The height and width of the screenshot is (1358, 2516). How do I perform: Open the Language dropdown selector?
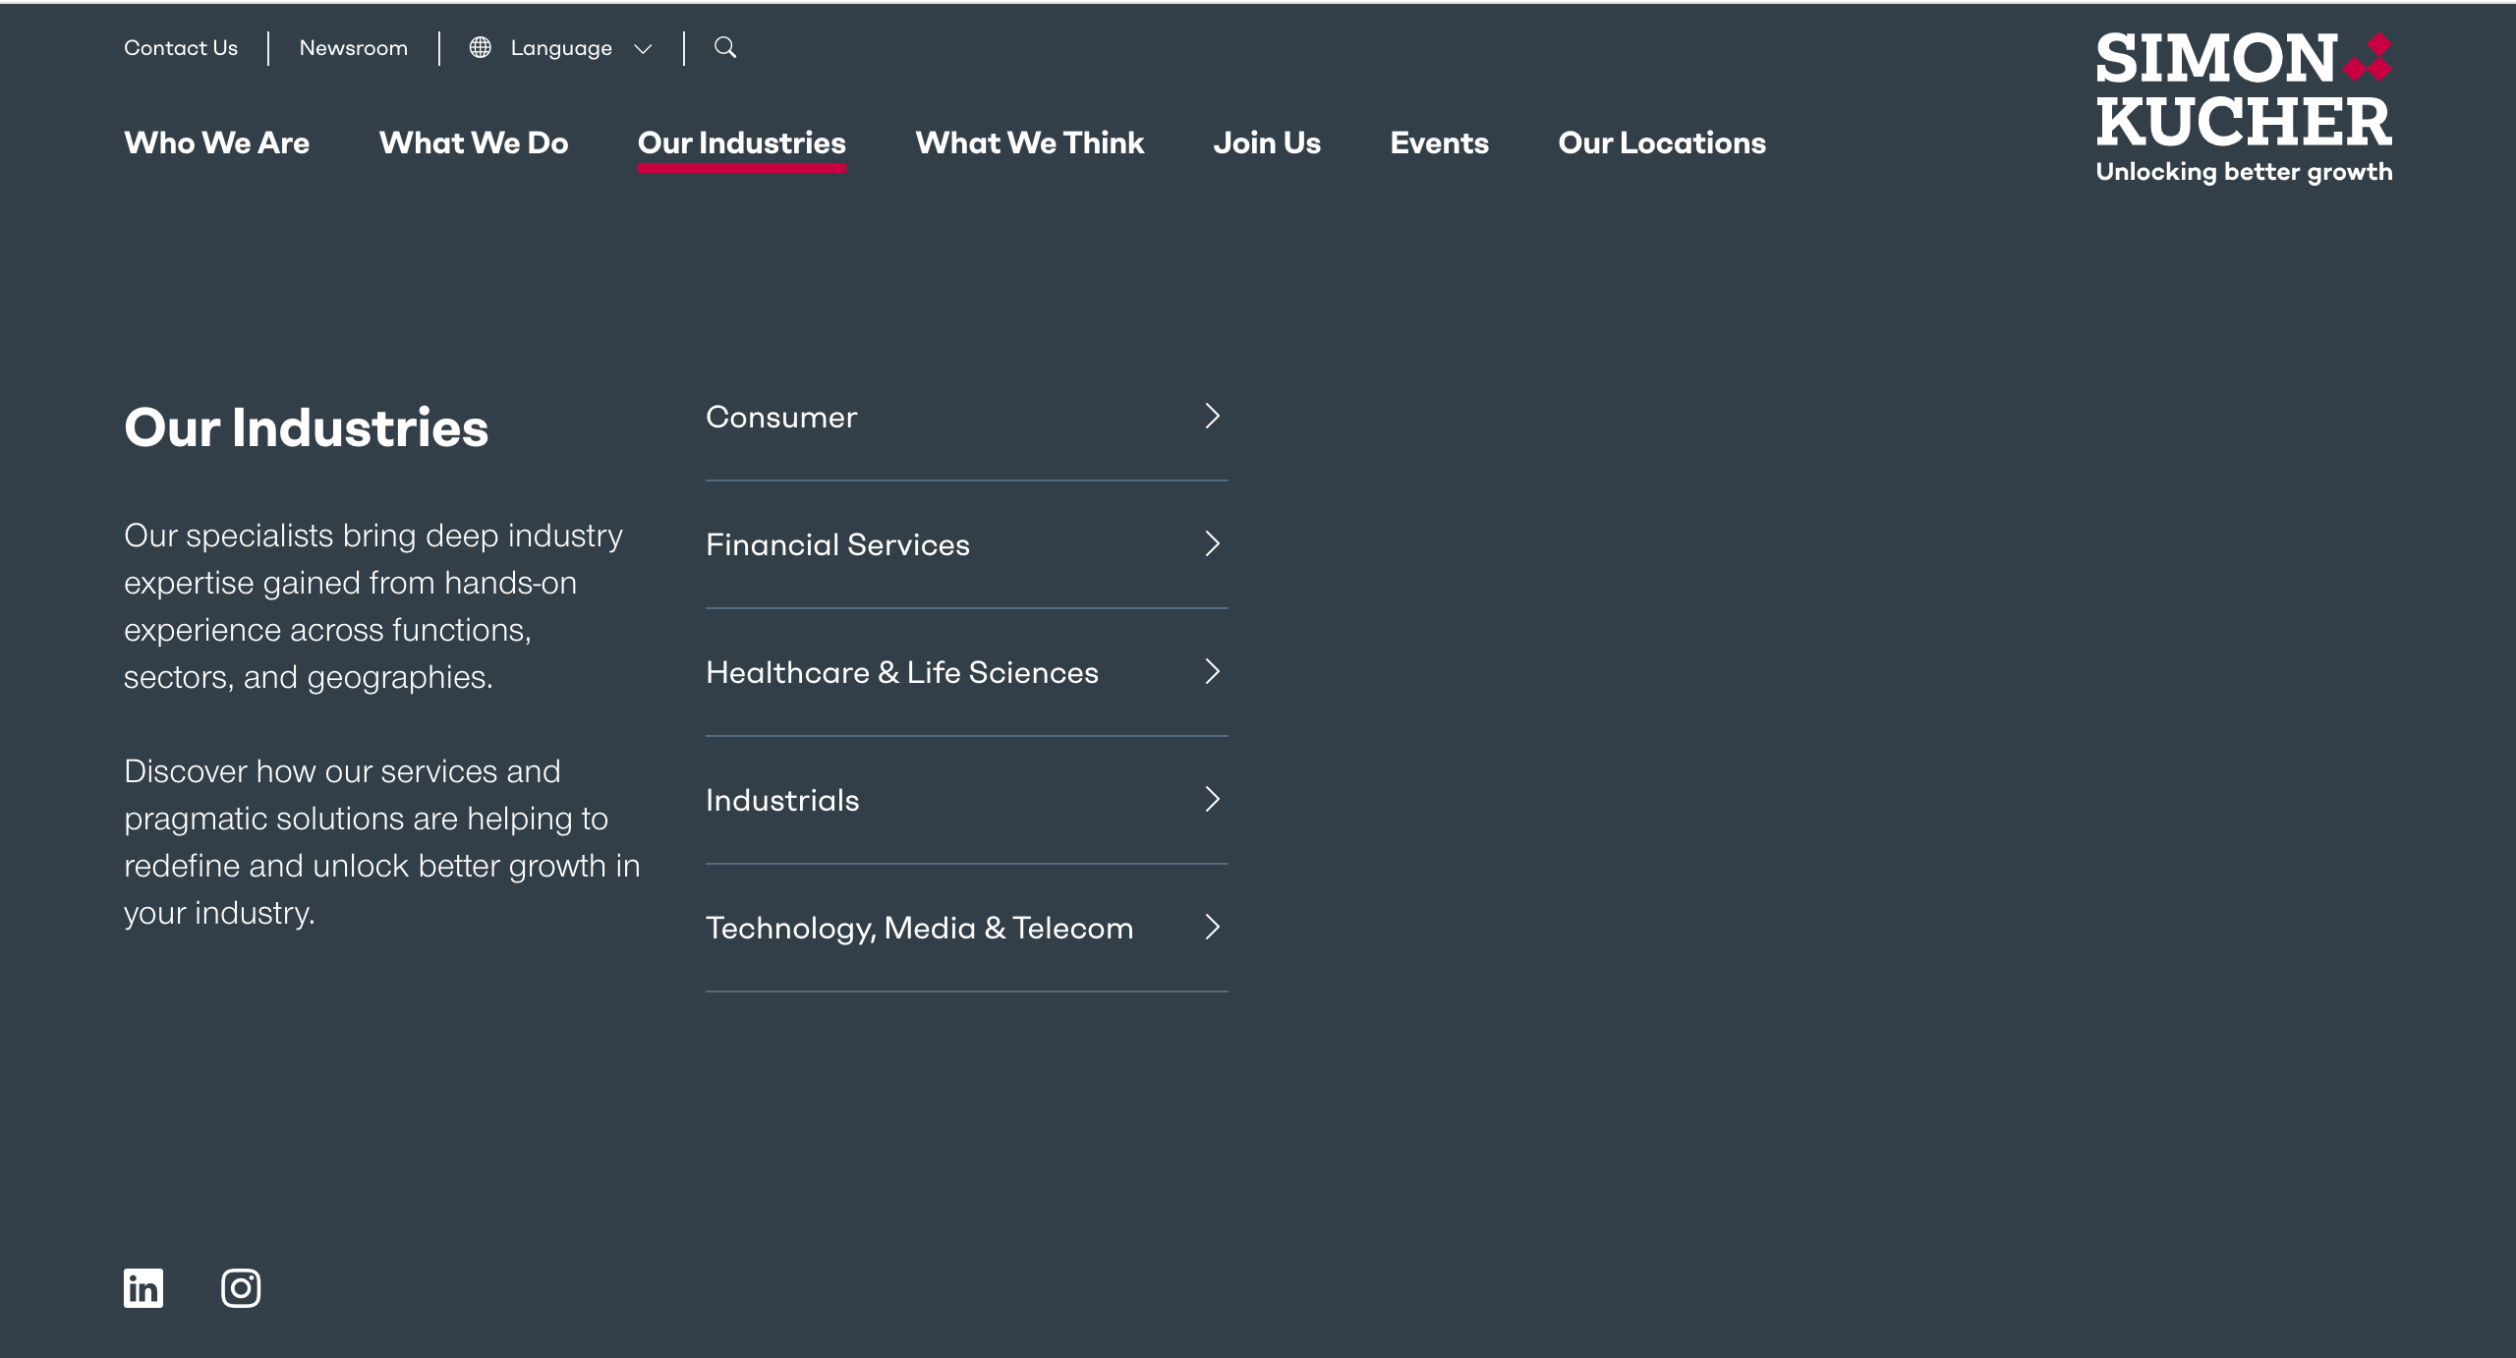pos(562,47)
